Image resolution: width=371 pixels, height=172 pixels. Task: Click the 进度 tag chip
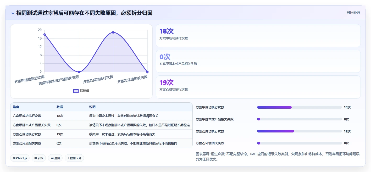tap(55, 158)
